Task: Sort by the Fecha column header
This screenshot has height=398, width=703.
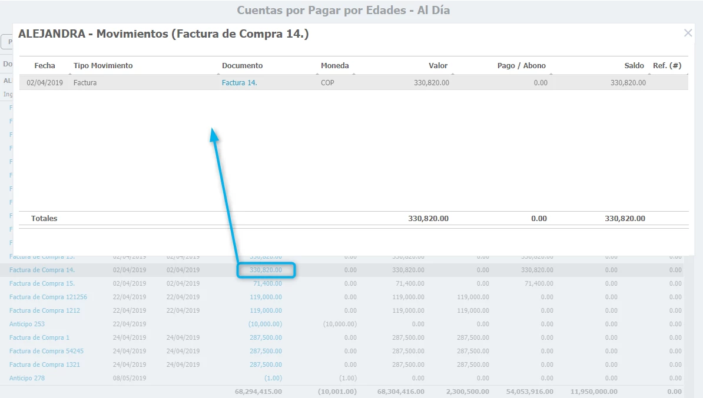Action: click(x=45, y=66)
